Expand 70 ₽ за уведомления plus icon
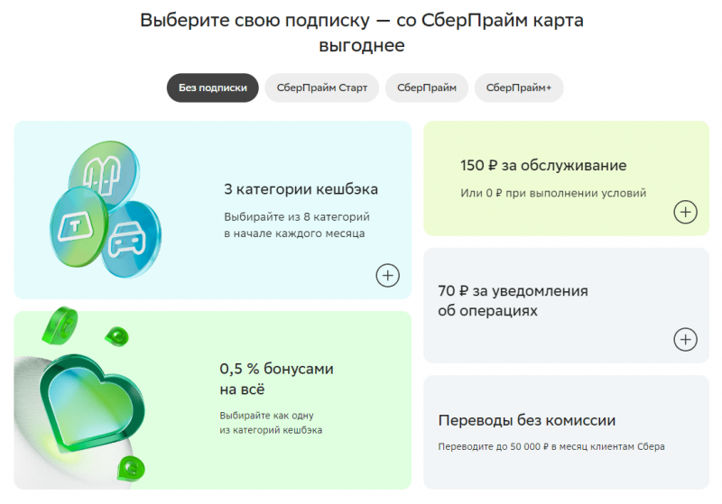The width and height of the screenshot is (722, 504). pyautogui.click(x=685, y=339)
